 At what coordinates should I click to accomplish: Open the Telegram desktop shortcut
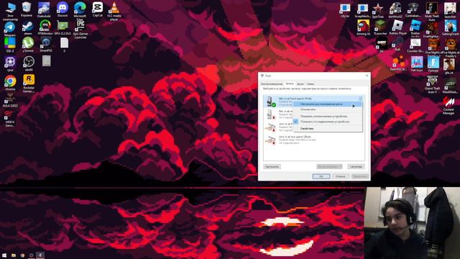(9, 29)
